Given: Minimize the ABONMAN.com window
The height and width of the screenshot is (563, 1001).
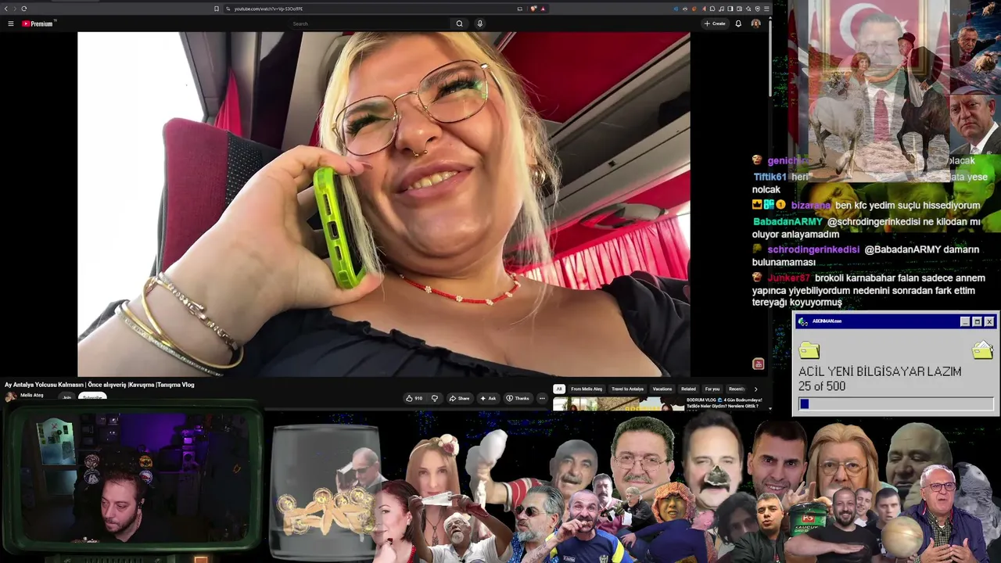Looking at the screenshot, I should coord(965,321).
